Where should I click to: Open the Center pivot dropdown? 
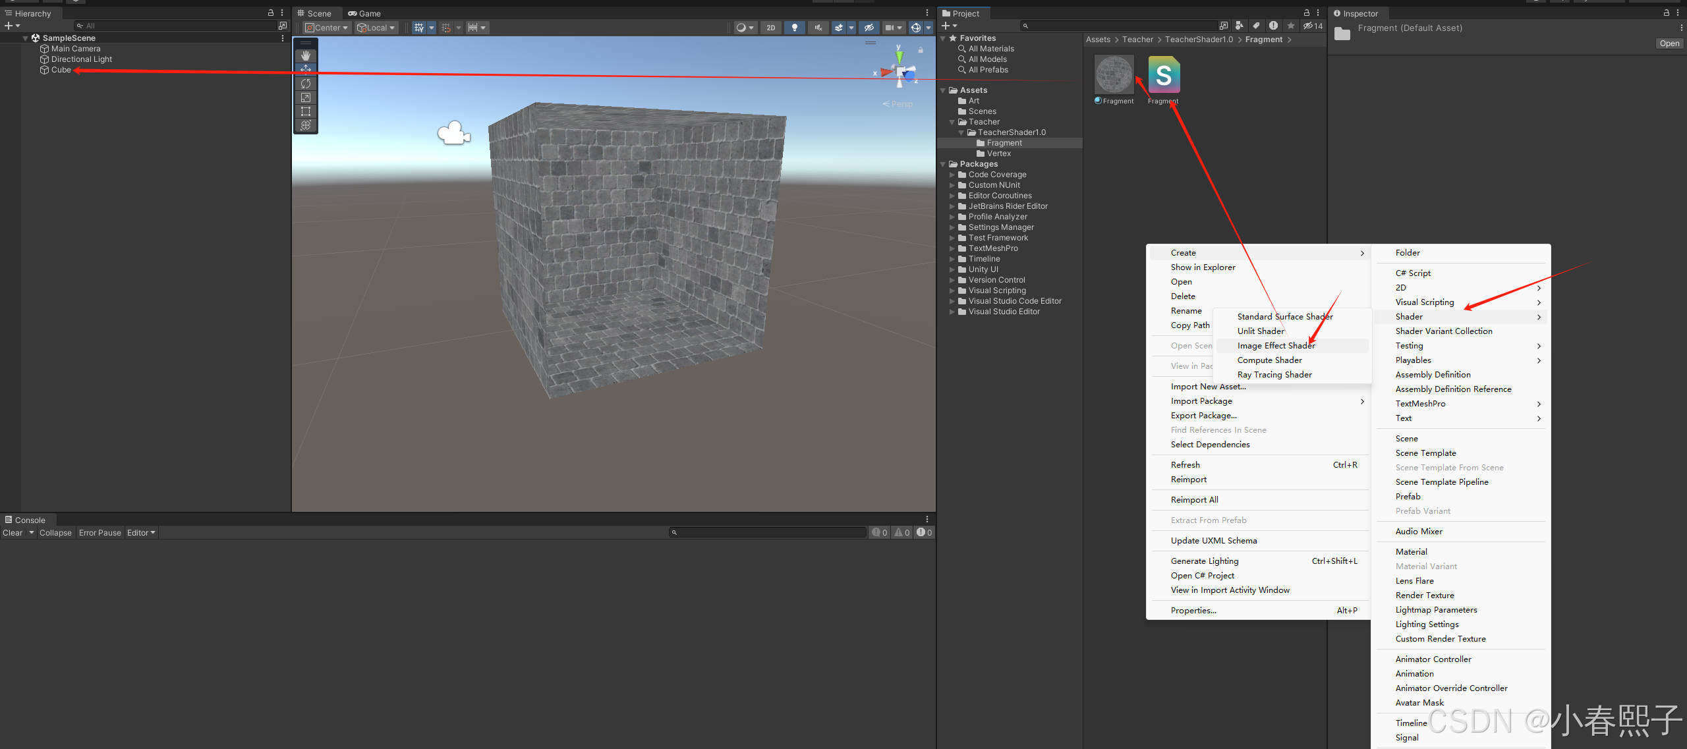click(327, 28)
